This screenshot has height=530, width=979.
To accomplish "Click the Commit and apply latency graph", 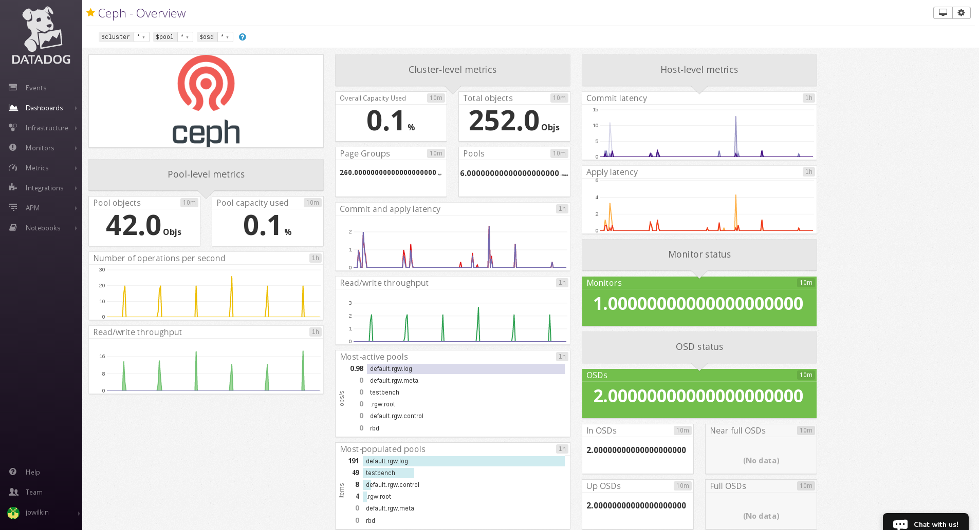I will click(453, 244).
